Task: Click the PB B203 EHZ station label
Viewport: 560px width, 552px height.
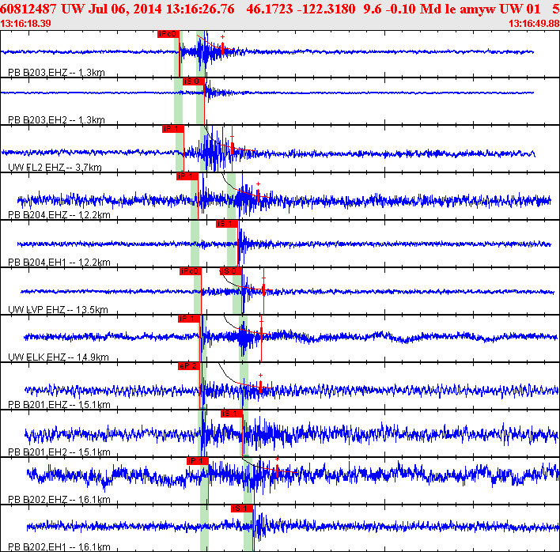Action: 56,73
